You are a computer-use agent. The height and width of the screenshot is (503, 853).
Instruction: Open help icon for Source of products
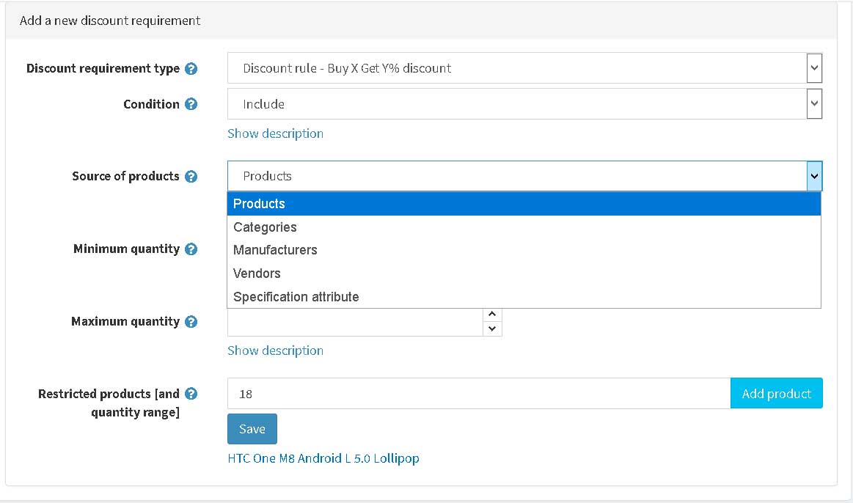(x=191, y=176)
